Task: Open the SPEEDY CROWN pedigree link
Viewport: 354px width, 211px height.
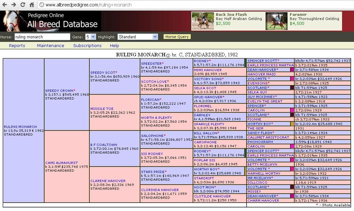Action: click(59, 91)
